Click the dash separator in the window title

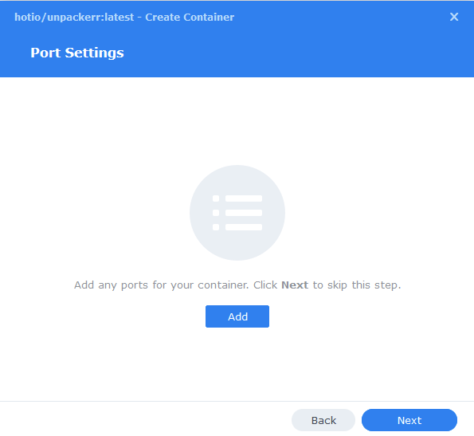tap(139, 18)
